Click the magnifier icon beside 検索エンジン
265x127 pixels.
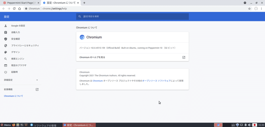6,59
